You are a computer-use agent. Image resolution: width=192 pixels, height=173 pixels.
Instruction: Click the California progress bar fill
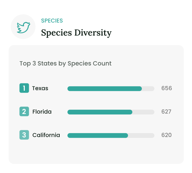pyautogui.click(x=98, y=135)
